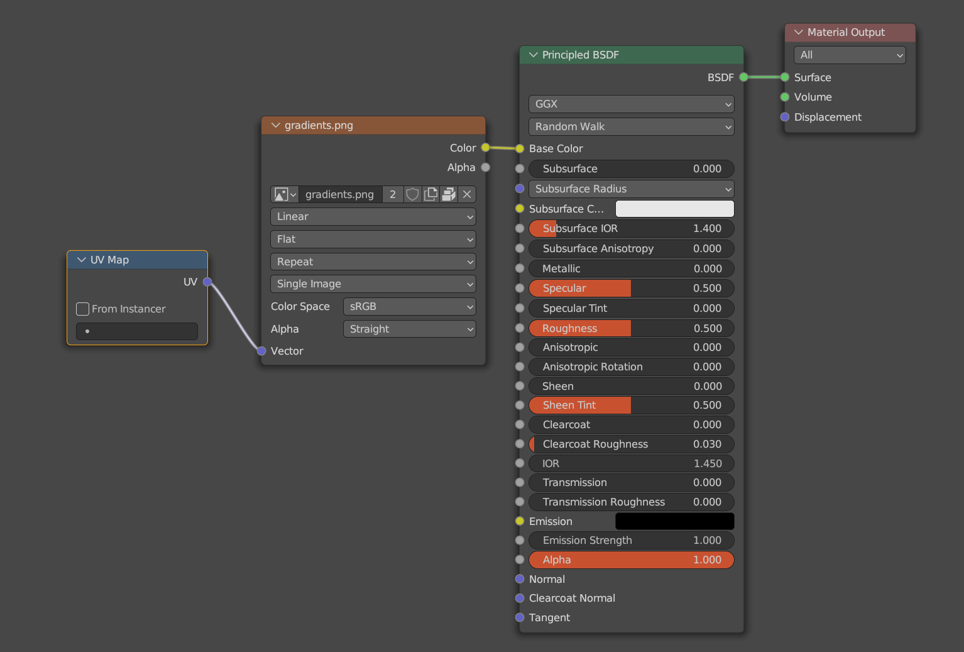This screenshot has height=652, width=964.
Task: Click the UV map name field
Action: [137, 331]
